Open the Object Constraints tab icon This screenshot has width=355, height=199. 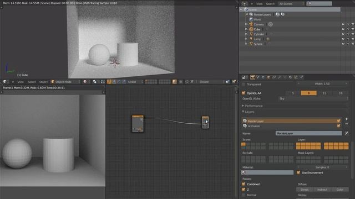pos(274,77)
